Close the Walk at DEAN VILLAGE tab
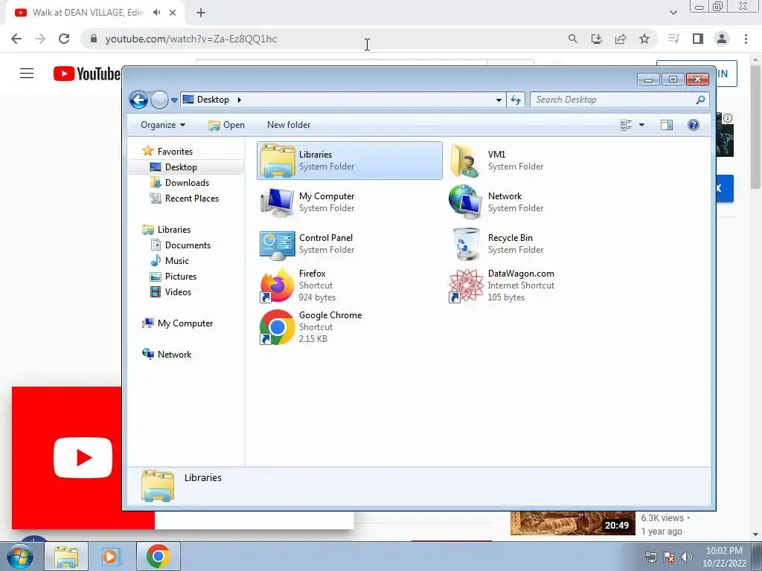The width and height of the screenshot is (762, 571). (173, 13)
